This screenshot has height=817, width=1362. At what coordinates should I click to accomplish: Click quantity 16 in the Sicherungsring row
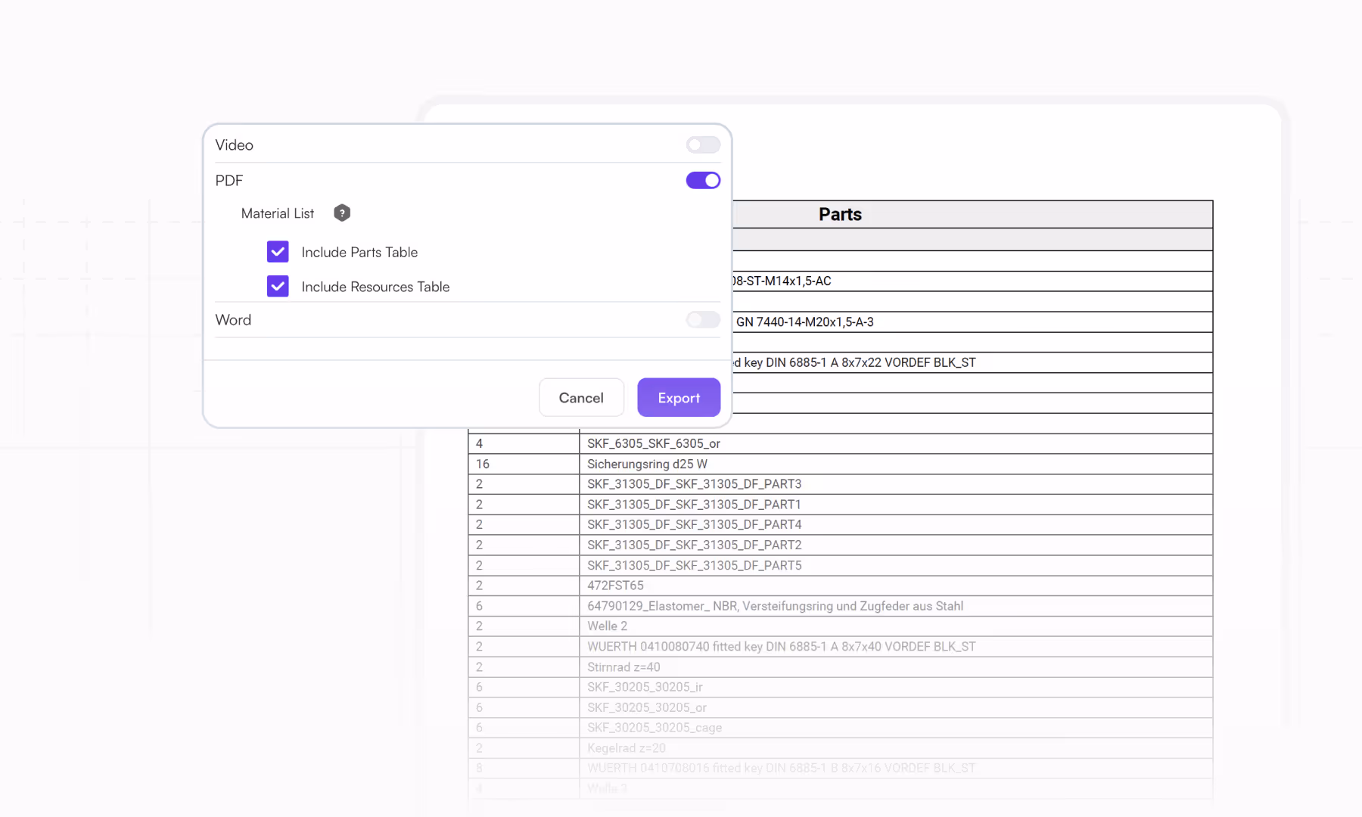click(483, 464)
